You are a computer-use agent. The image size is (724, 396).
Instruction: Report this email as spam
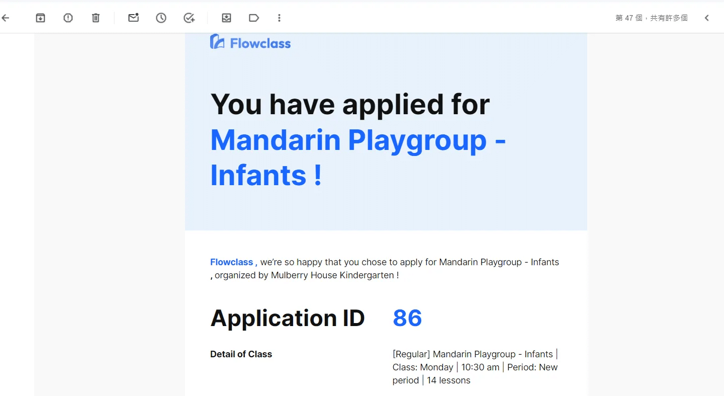[68, 18]
